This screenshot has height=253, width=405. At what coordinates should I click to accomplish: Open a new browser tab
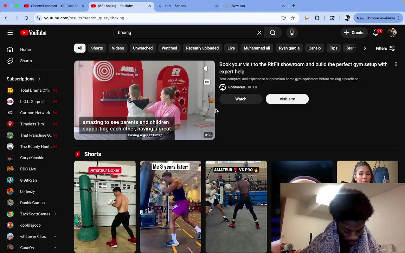pyautogui.click(x=294, y=6)
